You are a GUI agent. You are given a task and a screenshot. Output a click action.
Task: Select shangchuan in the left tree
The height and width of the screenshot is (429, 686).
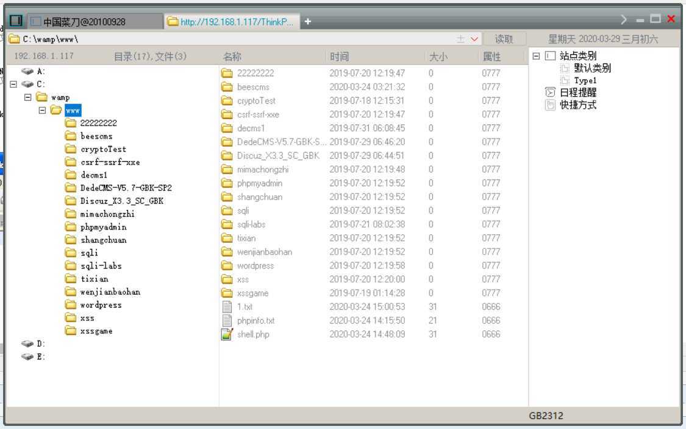point(103,240)
